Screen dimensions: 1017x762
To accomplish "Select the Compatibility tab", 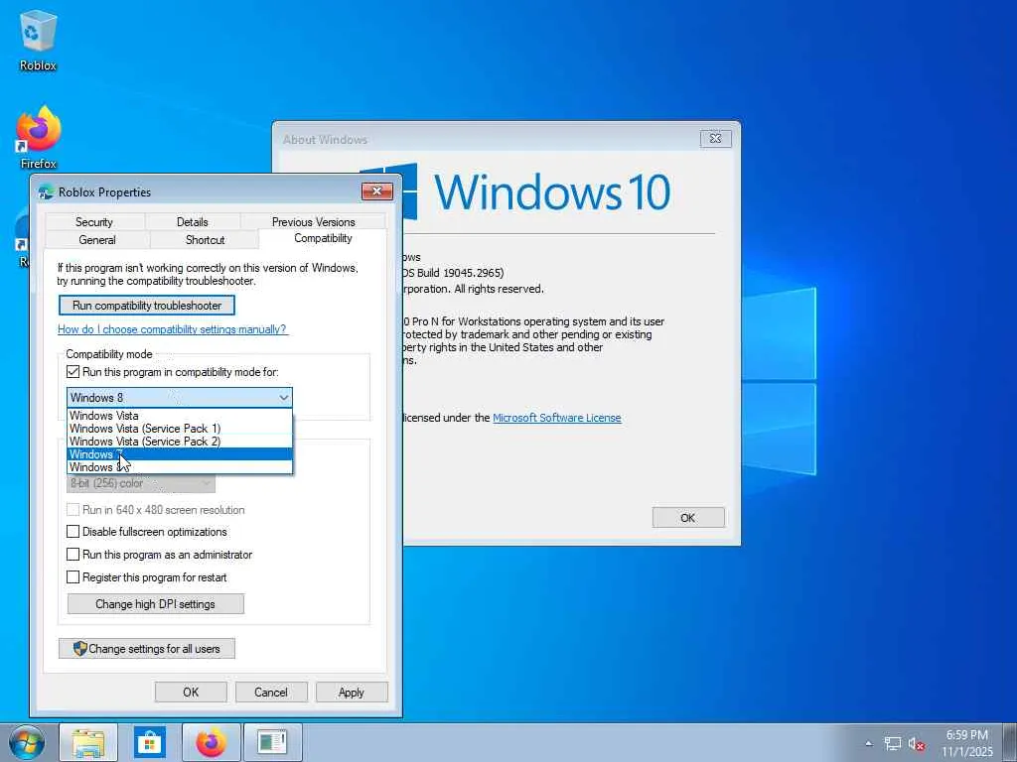I will (x=323, y=238).
